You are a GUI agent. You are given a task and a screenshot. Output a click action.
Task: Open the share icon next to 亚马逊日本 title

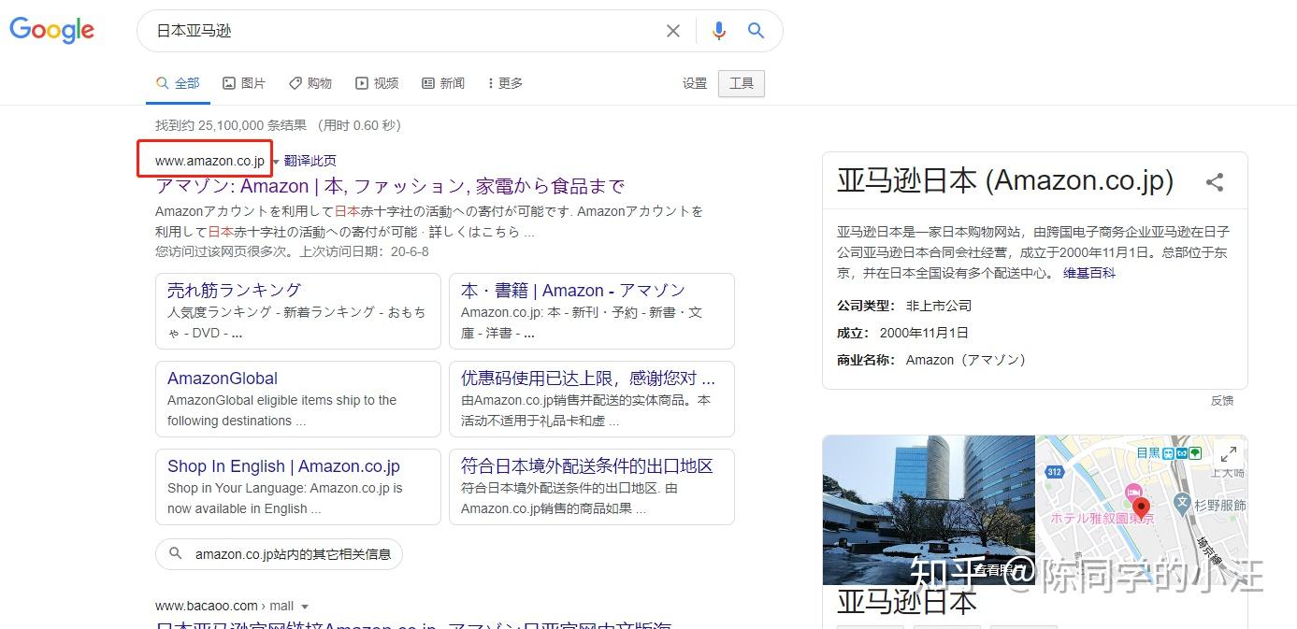[x=1215, y=183]
